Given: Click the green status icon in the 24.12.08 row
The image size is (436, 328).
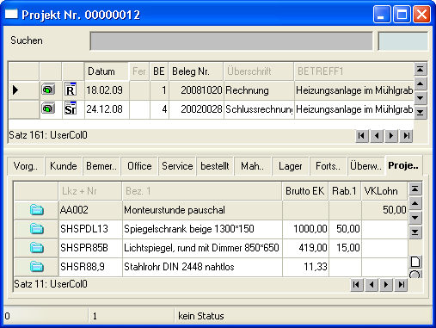Looking at the screenshot, I should (48, 108).
